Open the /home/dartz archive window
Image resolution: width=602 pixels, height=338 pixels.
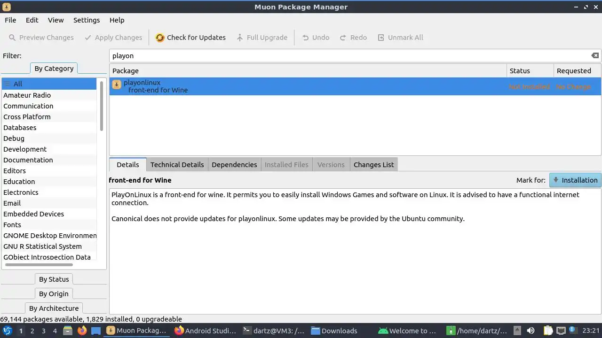(x=477, y=330)
